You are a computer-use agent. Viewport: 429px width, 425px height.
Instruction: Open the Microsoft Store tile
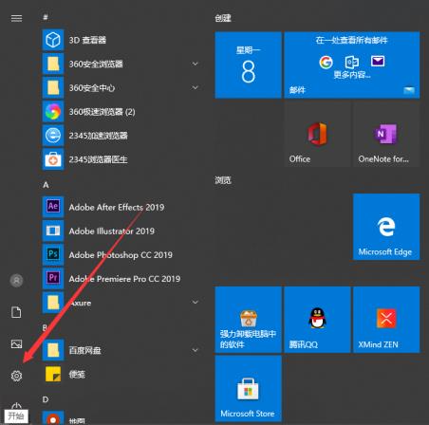248,389
